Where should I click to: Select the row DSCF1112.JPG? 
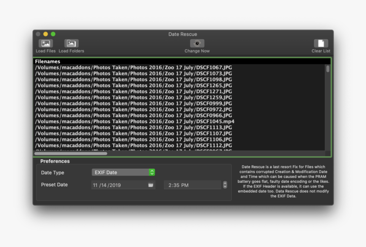click(179, 146)
